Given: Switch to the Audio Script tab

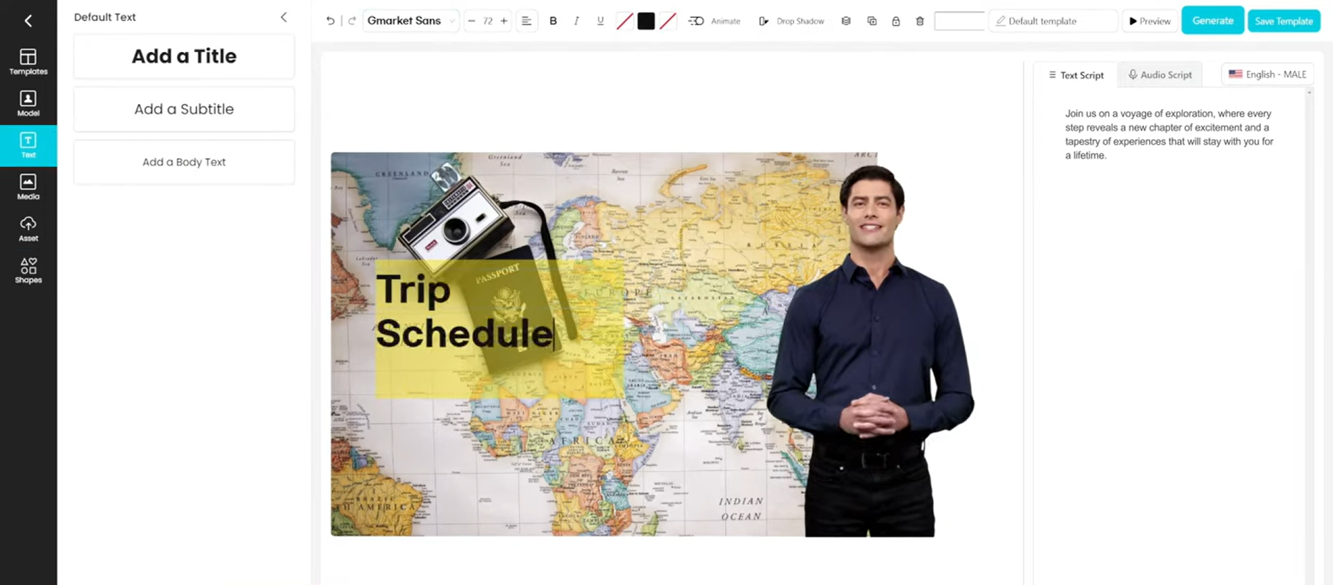Looking at the screenshot, I should coord(1160,75).
